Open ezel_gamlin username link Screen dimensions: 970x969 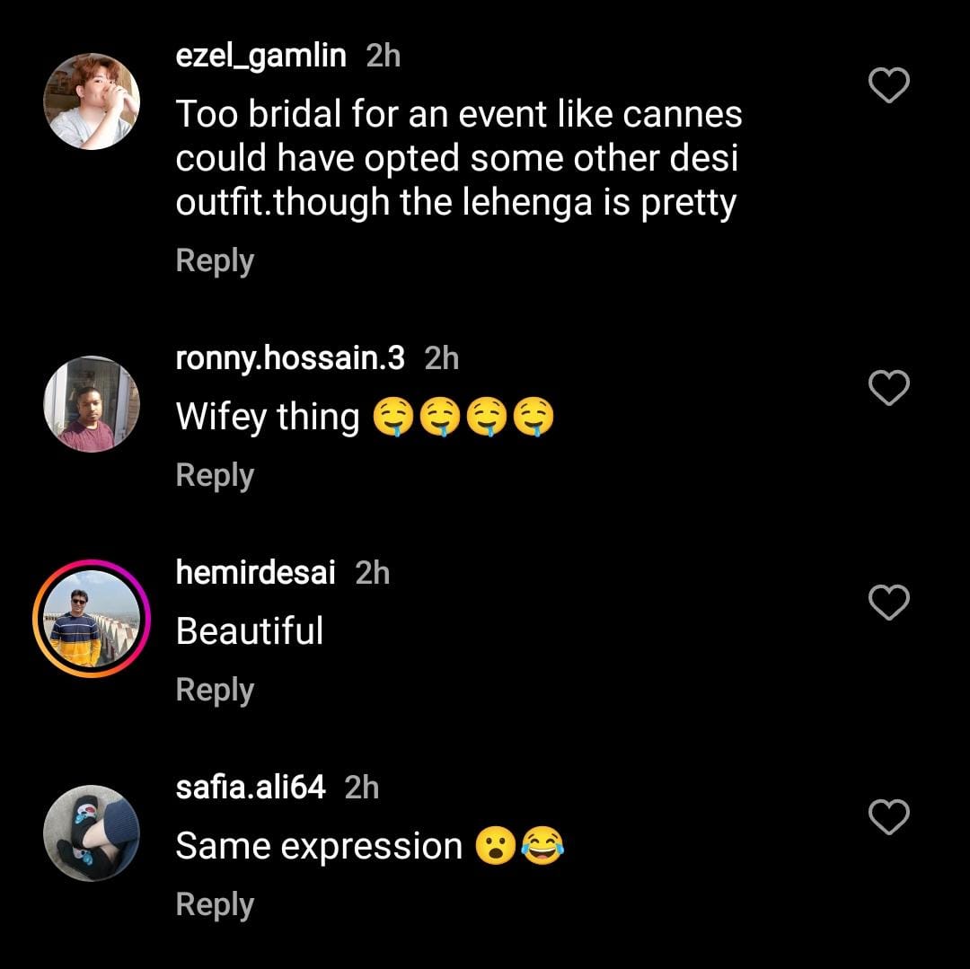click(x=260, y=56)
